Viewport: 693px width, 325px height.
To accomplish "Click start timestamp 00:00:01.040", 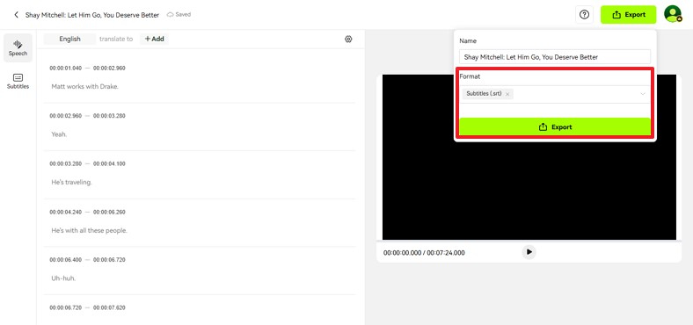I will tap(66, 68).
